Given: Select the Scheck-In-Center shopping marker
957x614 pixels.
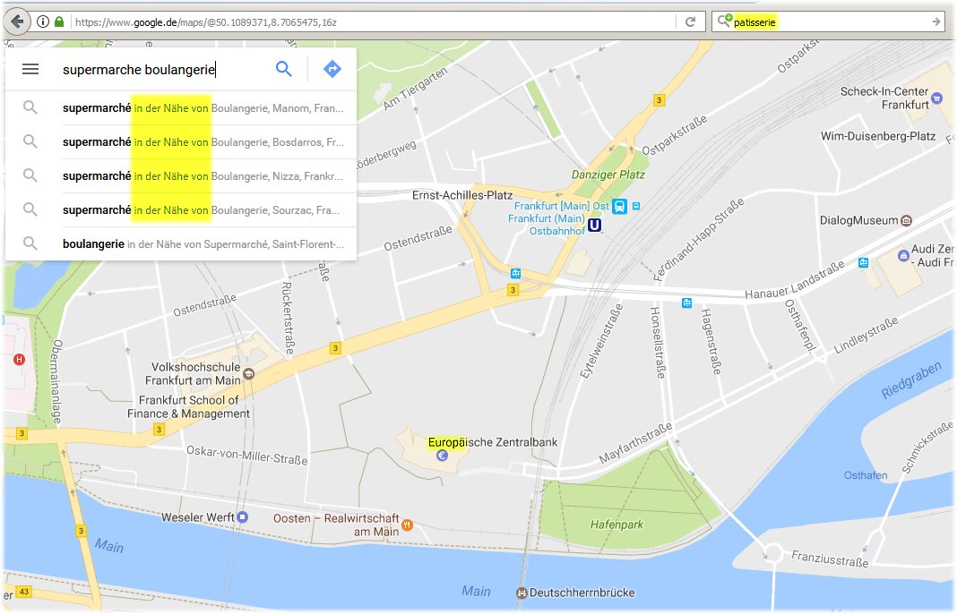Looking at the screenshot, I should click(x=937, y=98).
